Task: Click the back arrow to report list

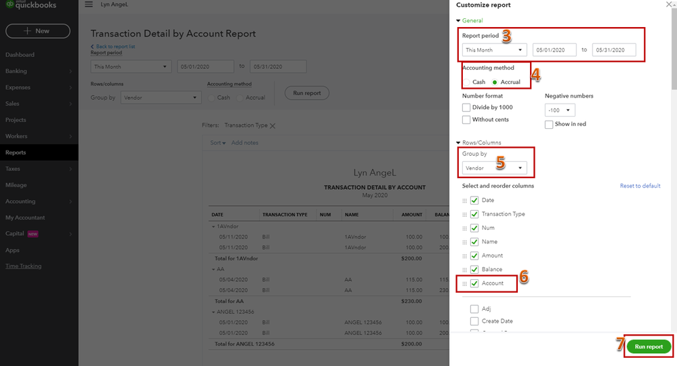Action: click(92, 47)
